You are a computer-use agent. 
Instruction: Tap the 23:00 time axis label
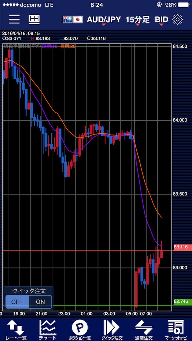64,314
